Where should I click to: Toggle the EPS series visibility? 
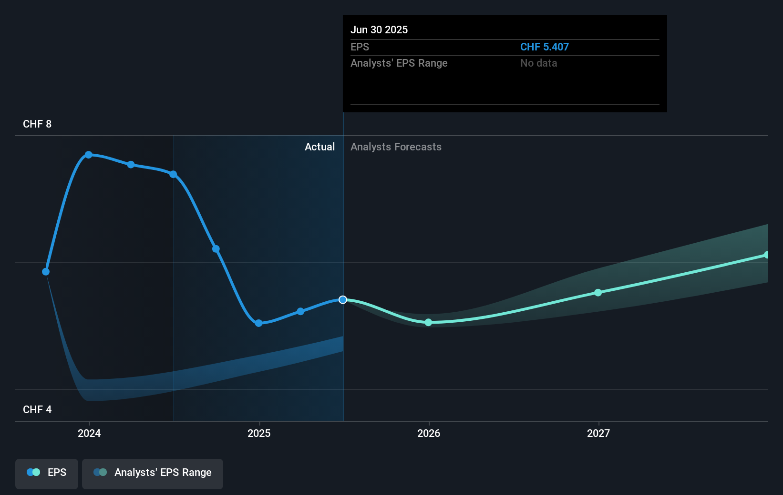click(x=46, y=474)
